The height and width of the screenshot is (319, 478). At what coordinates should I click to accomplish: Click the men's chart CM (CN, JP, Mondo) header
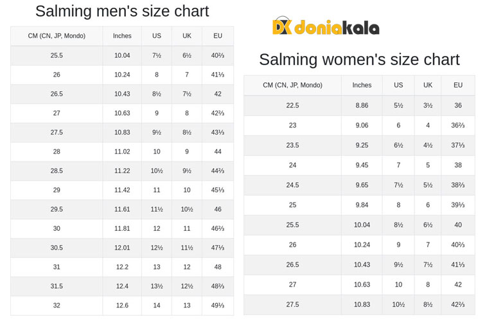(x=57, y=36)
